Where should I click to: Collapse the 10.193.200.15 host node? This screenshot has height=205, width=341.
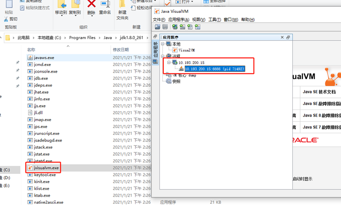(169, 62)
